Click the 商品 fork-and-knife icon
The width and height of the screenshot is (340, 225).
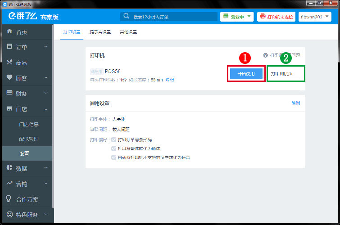click(9, 63)
